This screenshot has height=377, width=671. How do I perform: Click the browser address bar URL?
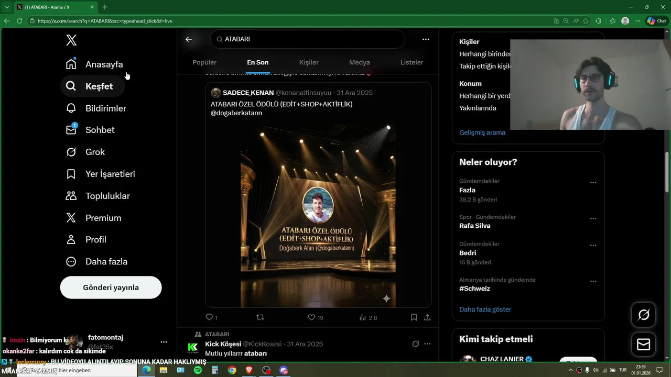(105, 21)
